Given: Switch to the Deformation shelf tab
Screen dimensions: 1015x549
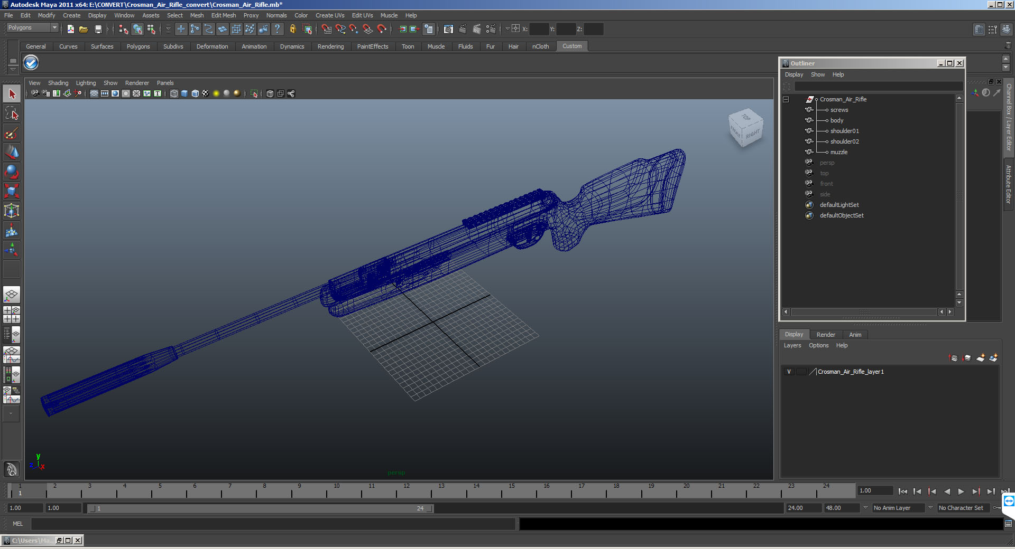Looking at the screenshot, I should tap(212, 46).
